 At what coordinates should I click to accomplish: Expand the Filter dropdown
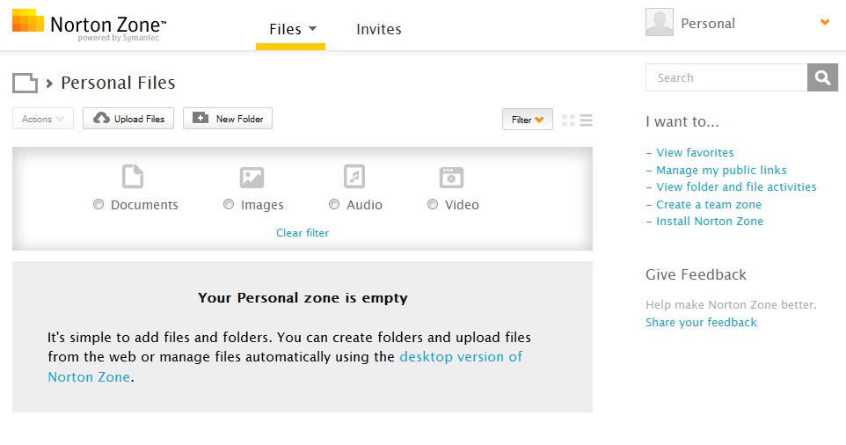click(527, 119)
